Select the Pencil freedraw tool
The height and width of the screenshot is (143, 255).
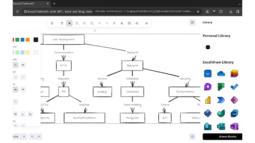114,23
